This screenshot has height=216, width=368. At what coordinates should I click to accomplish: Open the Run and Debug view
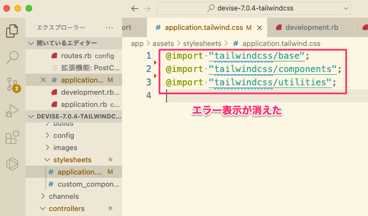tap(12, 111)
